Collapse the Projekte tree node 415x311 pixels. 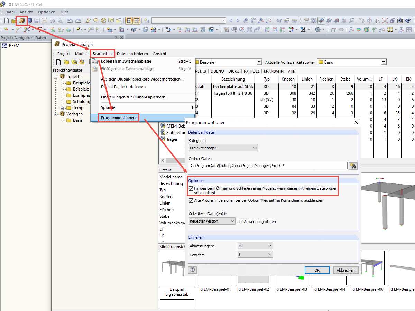(56, 77)
